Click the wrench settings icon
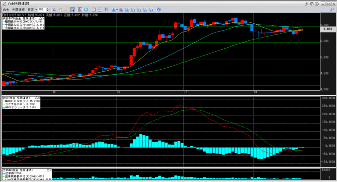The height and width of the screenshot is (182, 337). tap(331, 10)
